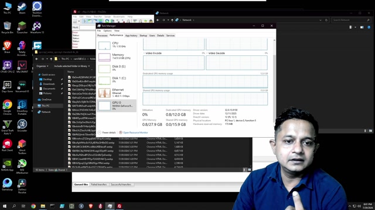This screenshot has width=375, height=210.
Task: Switch to the App history tab
Action: coord(131,36)
